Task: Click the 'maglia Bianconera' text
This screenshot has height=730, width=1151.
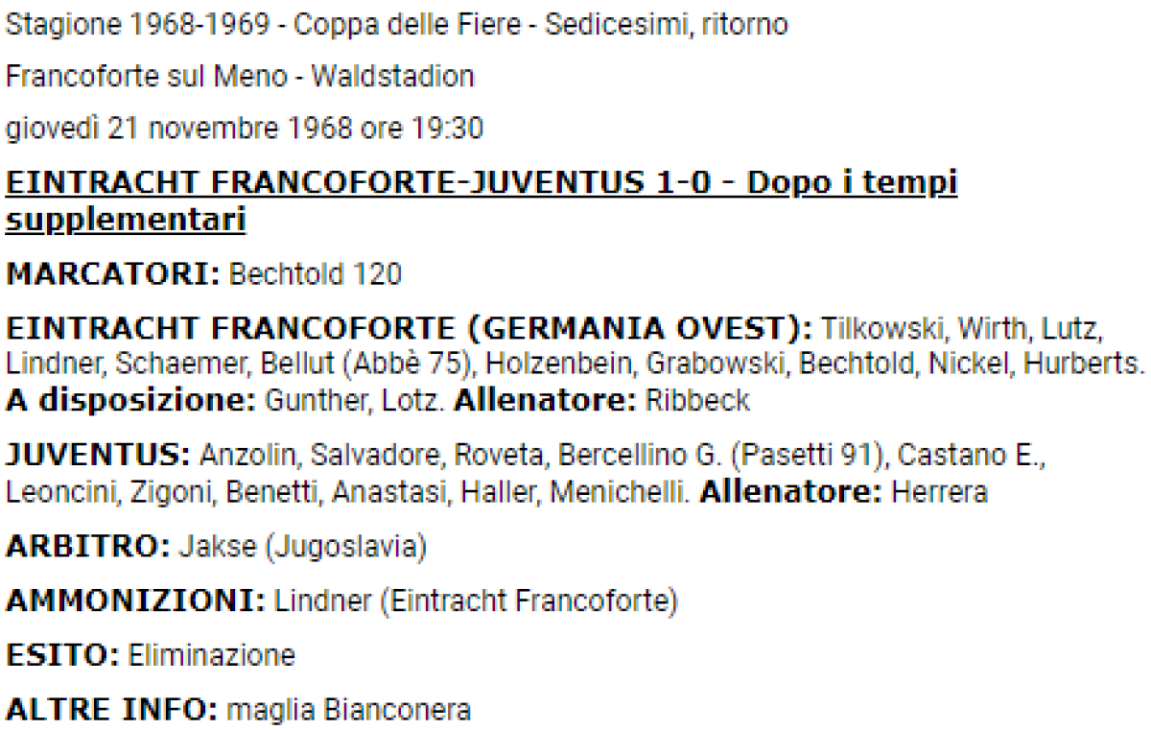Action: pos(349,710)
